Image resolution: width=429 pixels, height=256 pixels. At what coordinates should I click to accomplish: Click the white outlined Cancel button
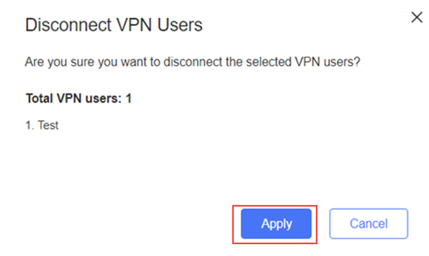368,224
